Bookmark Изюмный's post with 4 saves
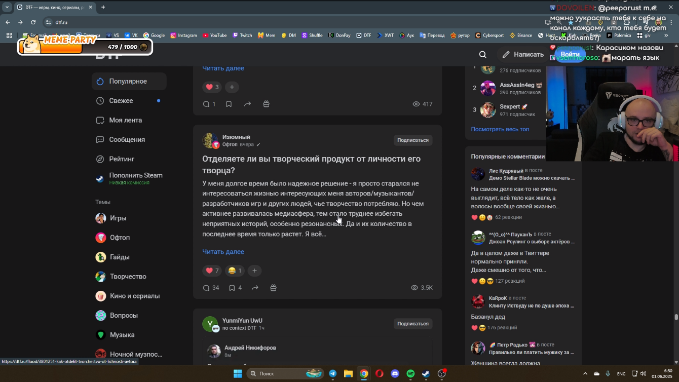 235,288
